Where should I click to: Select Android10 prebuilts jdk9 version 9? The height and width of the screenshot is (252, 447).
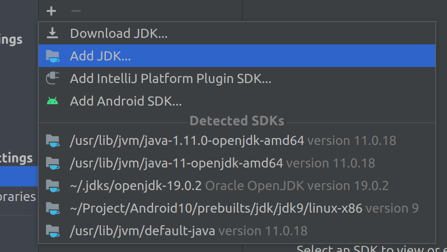(x=237, y=208)
